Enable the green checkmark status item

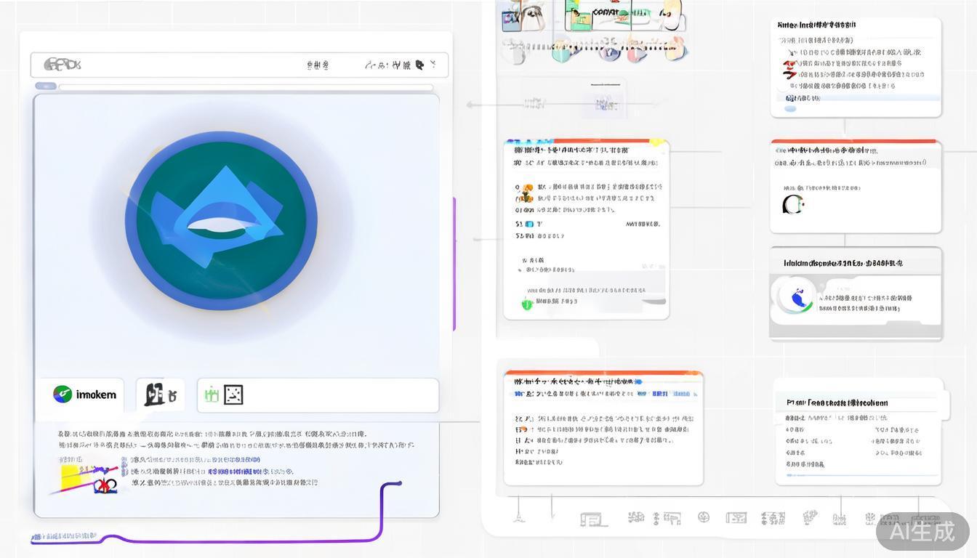point(526,304)
